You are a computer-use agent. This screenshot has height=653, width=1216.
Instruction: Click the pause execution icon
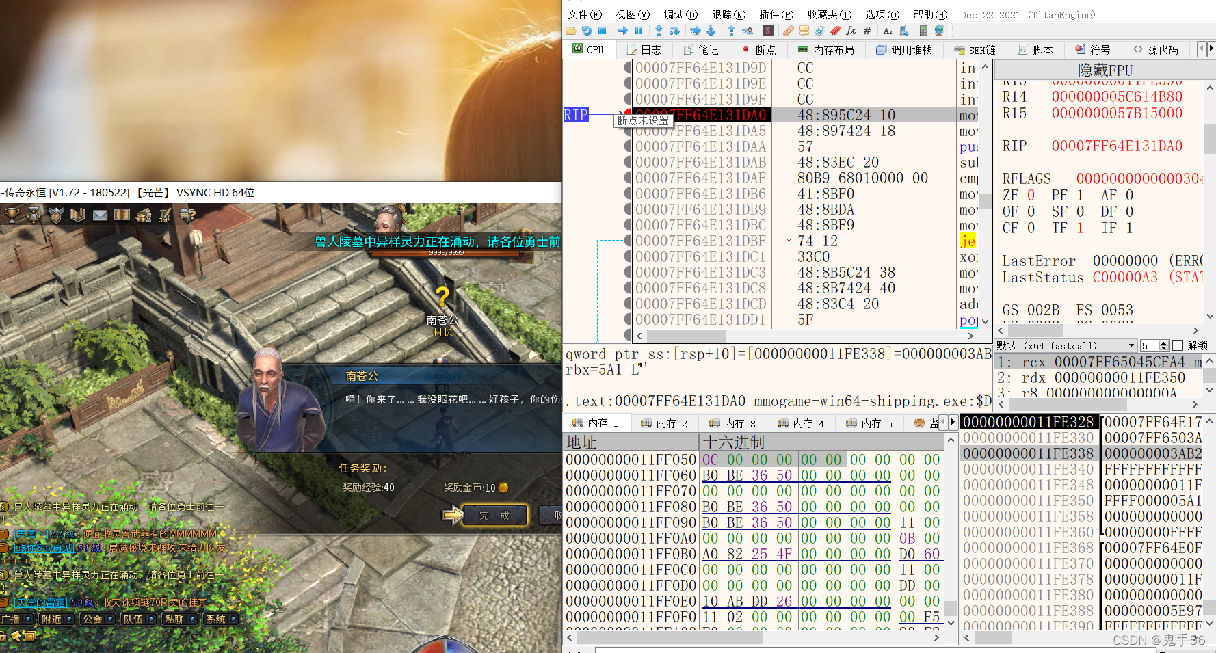(638, 31)
